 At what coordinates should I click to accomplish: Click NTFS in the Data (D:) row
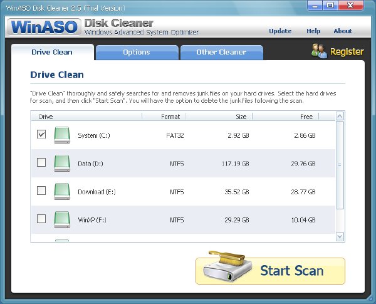click(177, 164)
